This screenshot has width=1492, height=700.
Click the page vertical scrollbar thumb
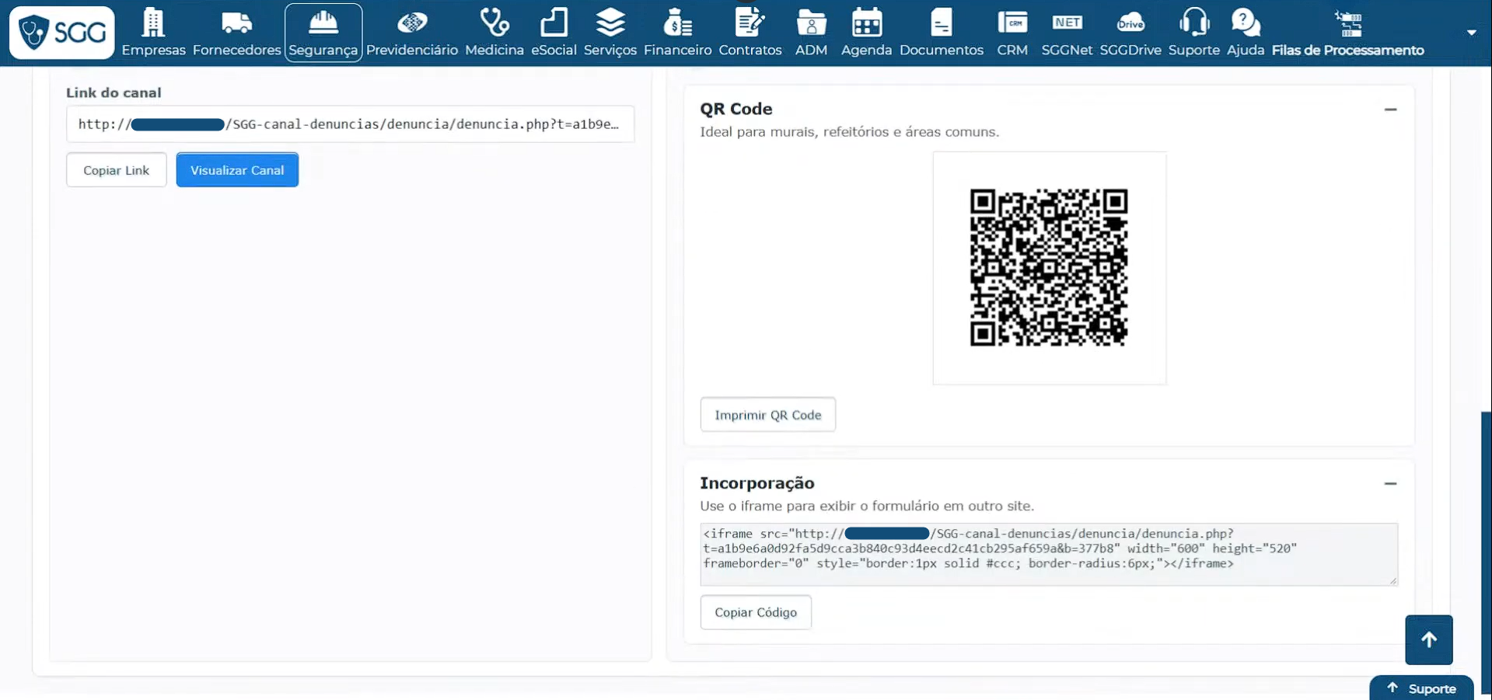1487,552
